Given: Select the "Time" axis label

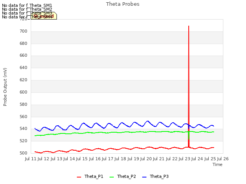Looking at the screenshot, I should coord(218,164).
